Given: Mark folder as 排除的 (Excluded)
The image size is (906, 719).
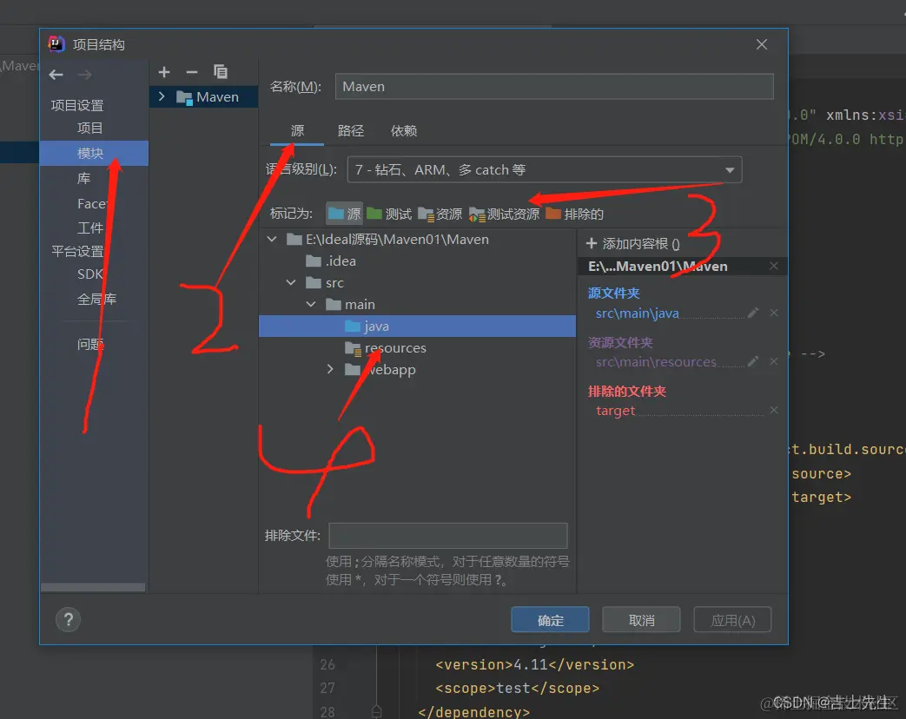Looking at the screenshot, I should (x=575, y=214).
